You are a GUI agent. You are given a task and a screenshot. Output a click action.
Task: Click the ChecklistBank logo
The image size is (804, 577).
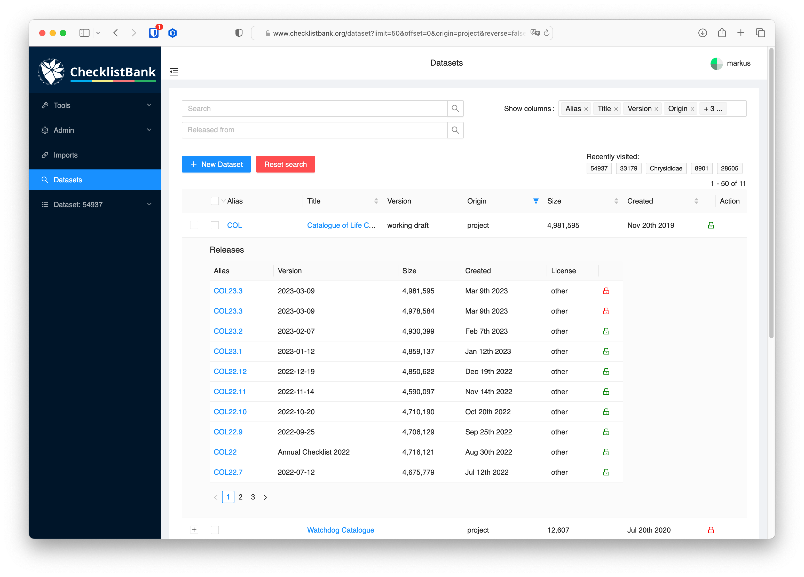point(96,71)
